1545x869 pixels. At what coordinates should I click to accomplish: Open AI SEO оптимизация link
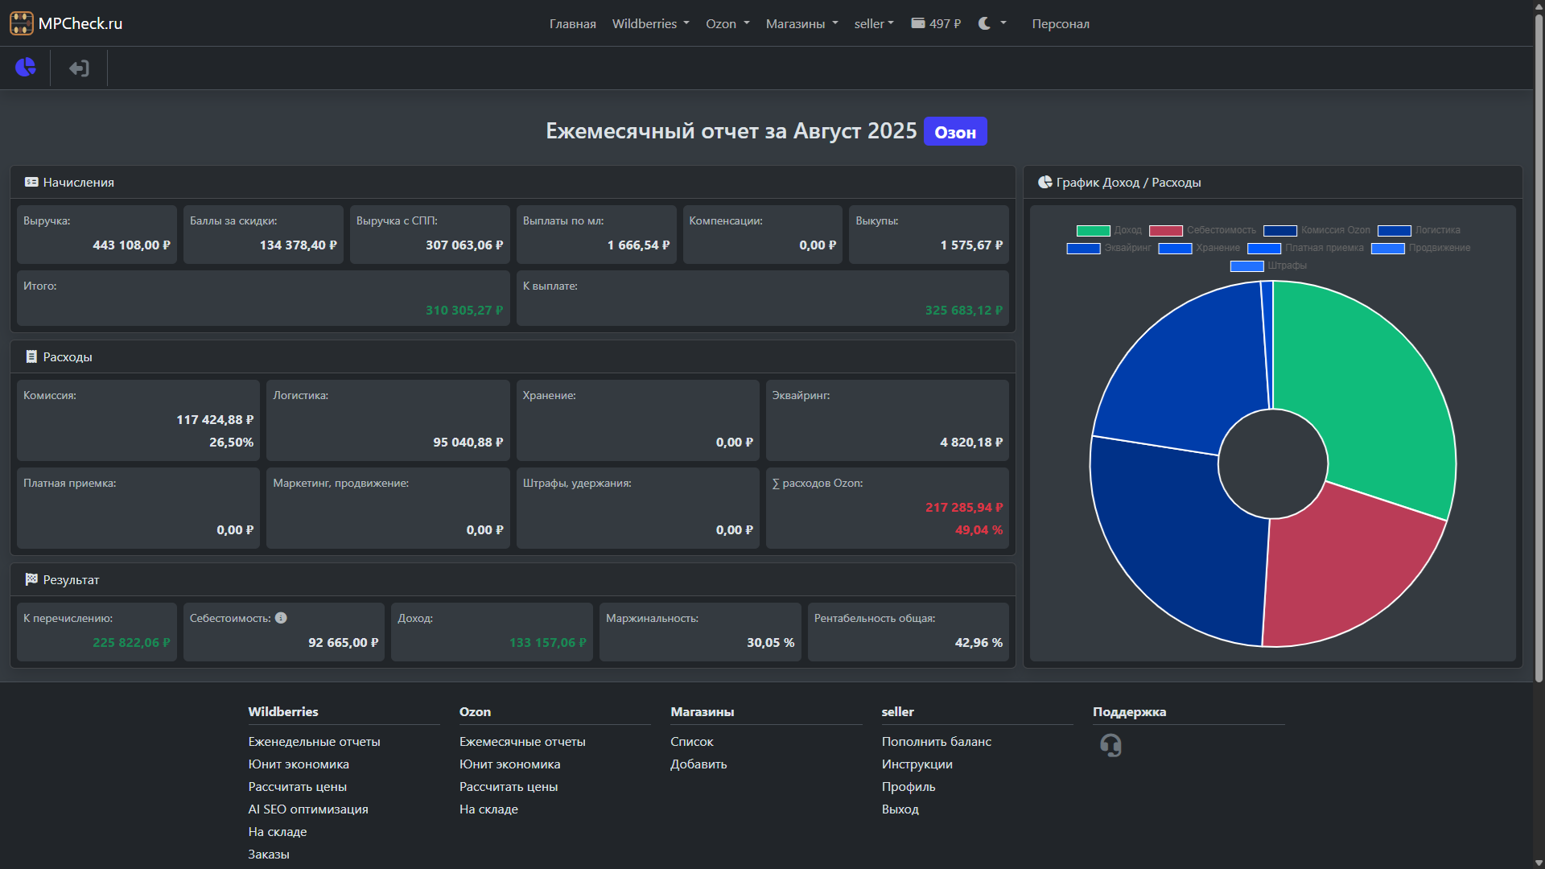(x=308, y=809)
